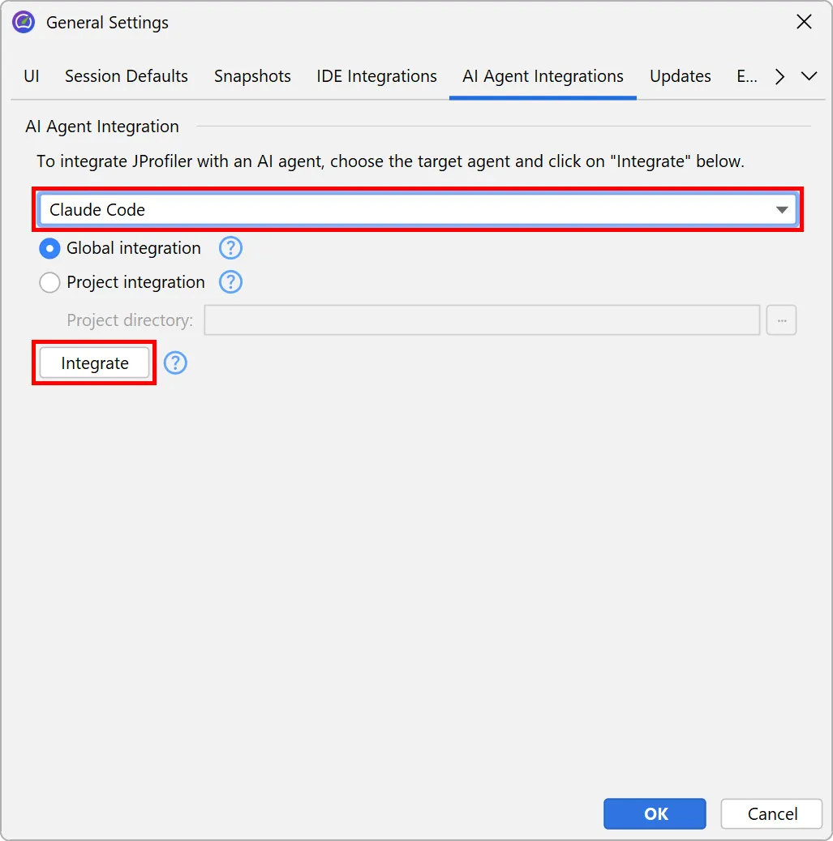Click the Integrate button

coord(93,363)
